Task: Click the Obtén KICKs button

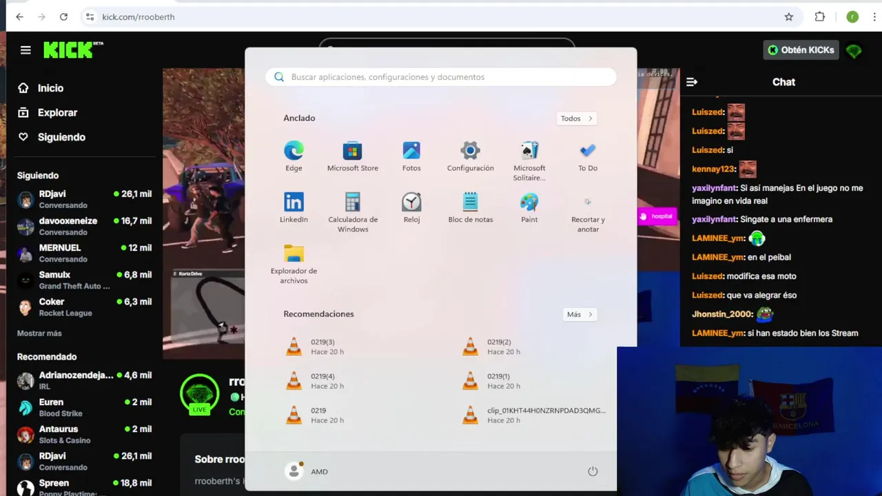Action: tap(801, 50)
